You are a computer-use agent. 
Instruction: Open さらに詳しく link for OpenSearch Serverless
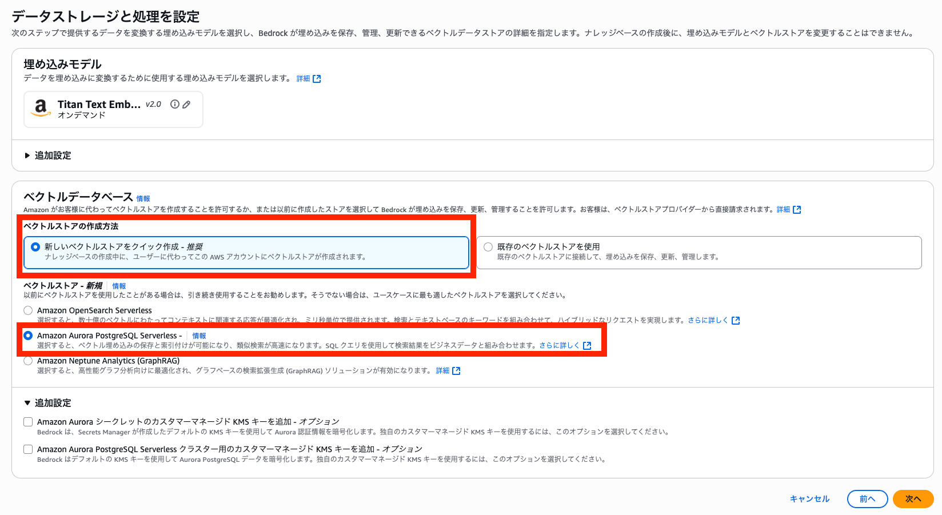[708, 321]
